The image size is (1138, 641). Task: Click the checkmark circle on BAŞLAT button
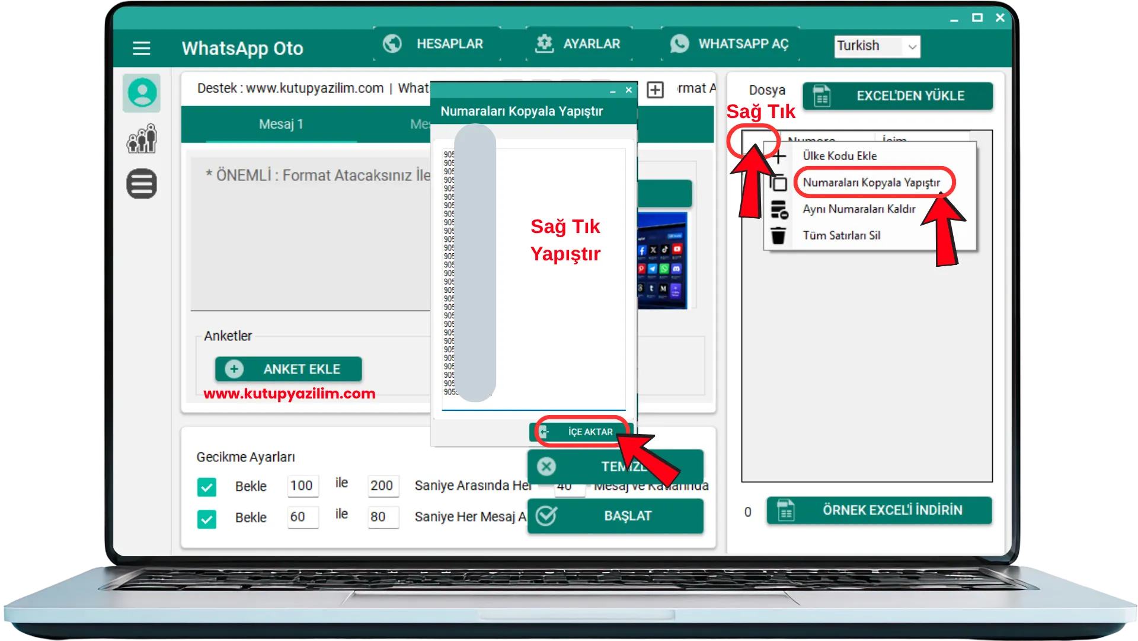(546, 516)
